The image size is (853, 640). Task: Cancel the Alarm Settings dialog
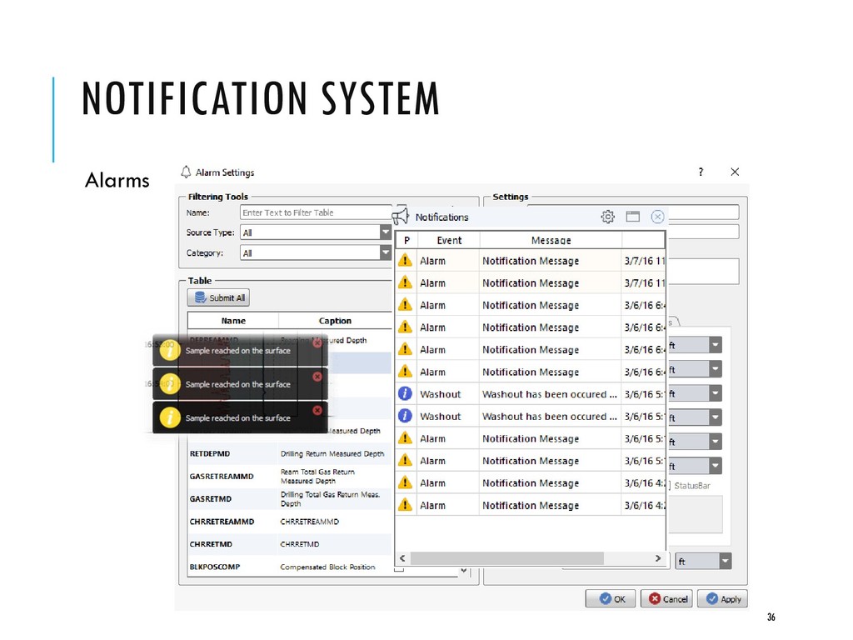tap(666, 598)
